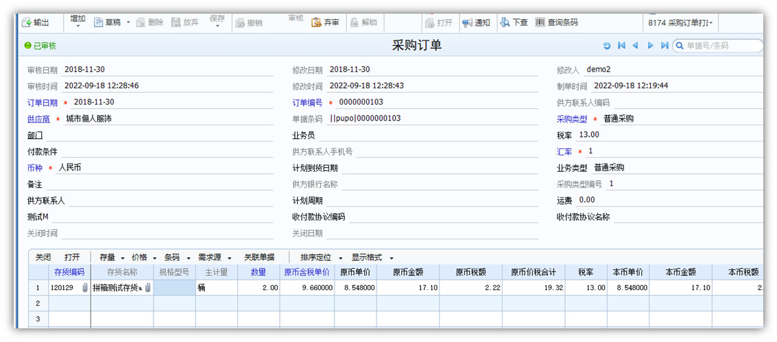Click the 普通采购 value beside 采购类型
Viewport: 777px width, 342px height.
point(619,118)
